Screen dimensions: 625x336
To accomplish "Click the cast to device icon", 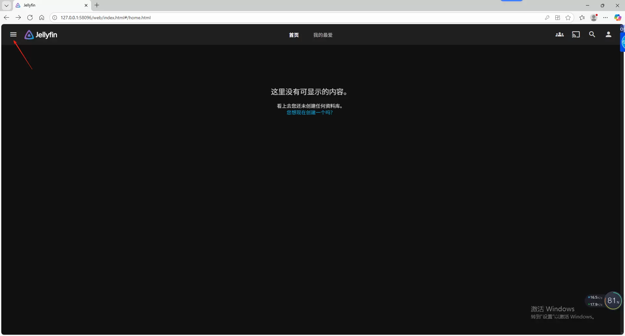I will pos(576,35).
